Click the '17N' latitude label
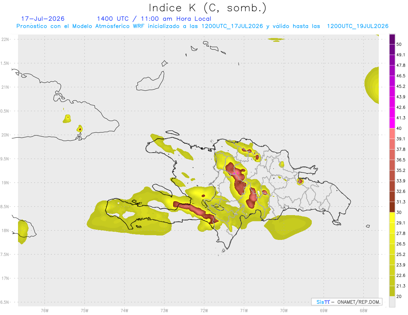The image size is (408, 315). point(5,278)
